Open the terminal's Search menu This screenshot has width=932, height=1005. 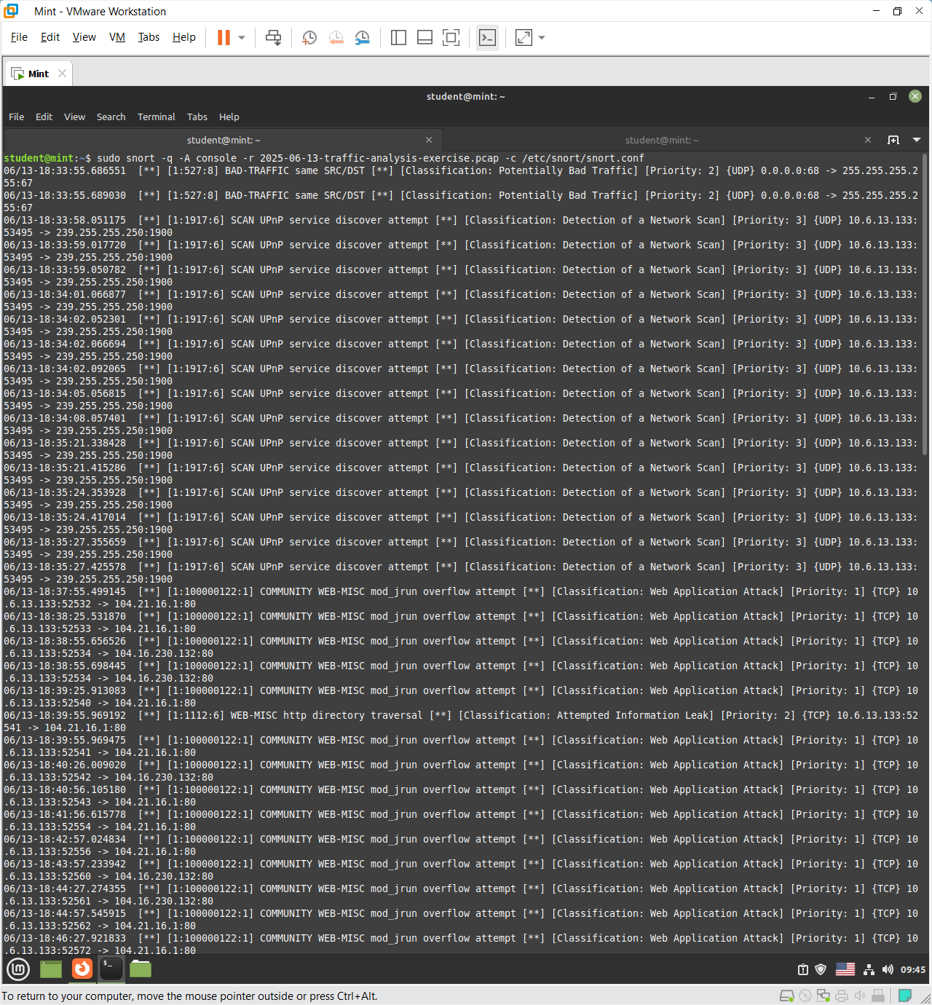pos(111,117)
